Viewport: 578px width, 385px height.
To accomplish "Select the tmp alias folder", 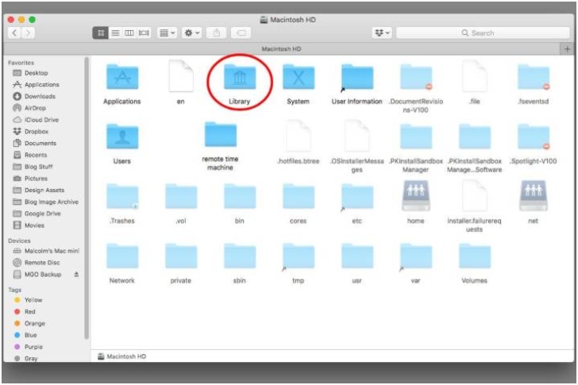I will tap(299, 256).
